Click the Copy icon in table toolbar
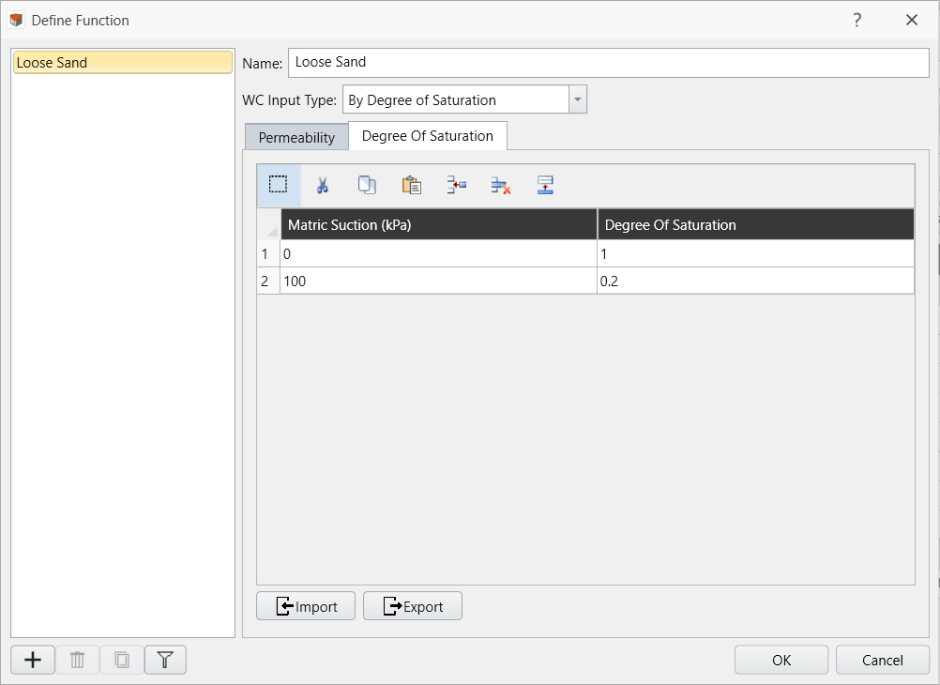The height and width of the screenshot is (685, 940). (x=367, y=186)
